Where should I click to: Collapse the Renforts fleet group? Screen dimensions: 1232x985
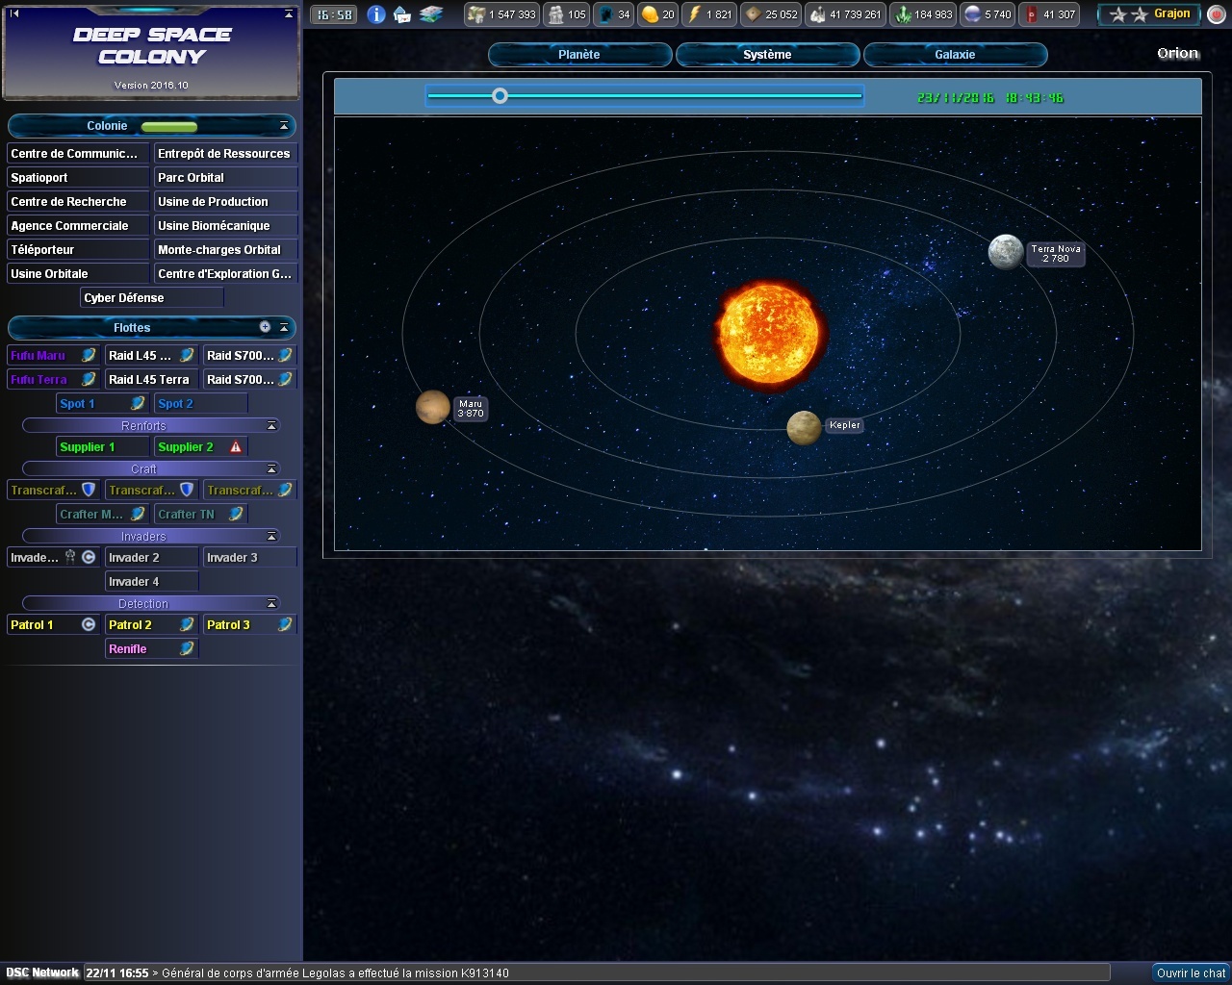click(271, 425)
